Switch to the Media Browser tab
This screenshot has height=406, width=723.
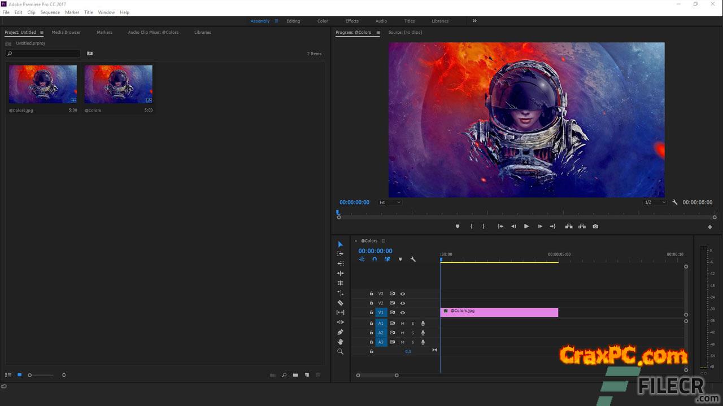[x=66, y=32]
